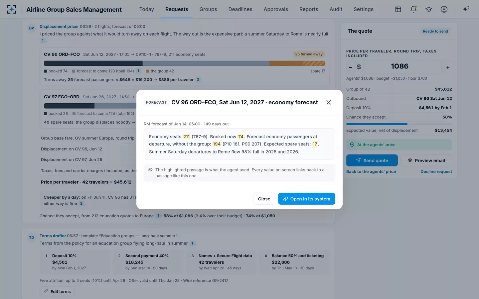Screen dimensions: 479x299
Task: Click highlighted value 194 in forecast passage
Action: tap(217, 144)
